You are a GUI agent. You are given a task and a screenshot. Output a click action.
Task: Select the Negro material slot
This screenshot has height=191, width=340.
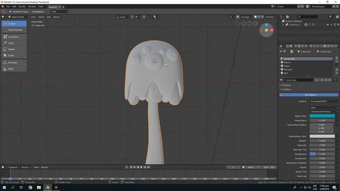pyautogui.click(x=307, y=66)
